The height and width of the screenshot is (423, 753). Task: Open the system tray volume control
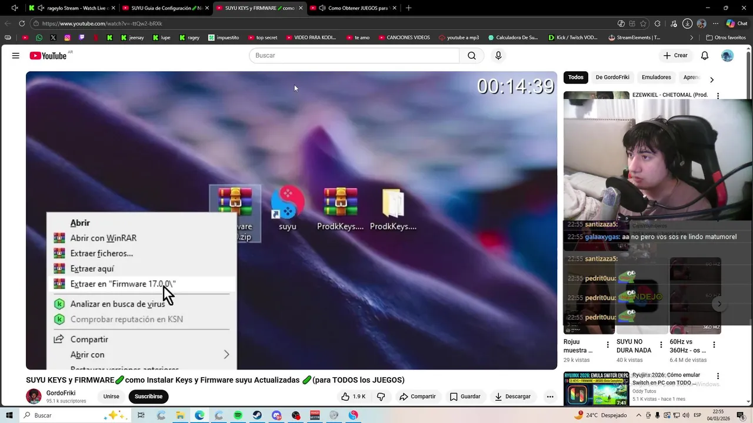tap(686, 415)
